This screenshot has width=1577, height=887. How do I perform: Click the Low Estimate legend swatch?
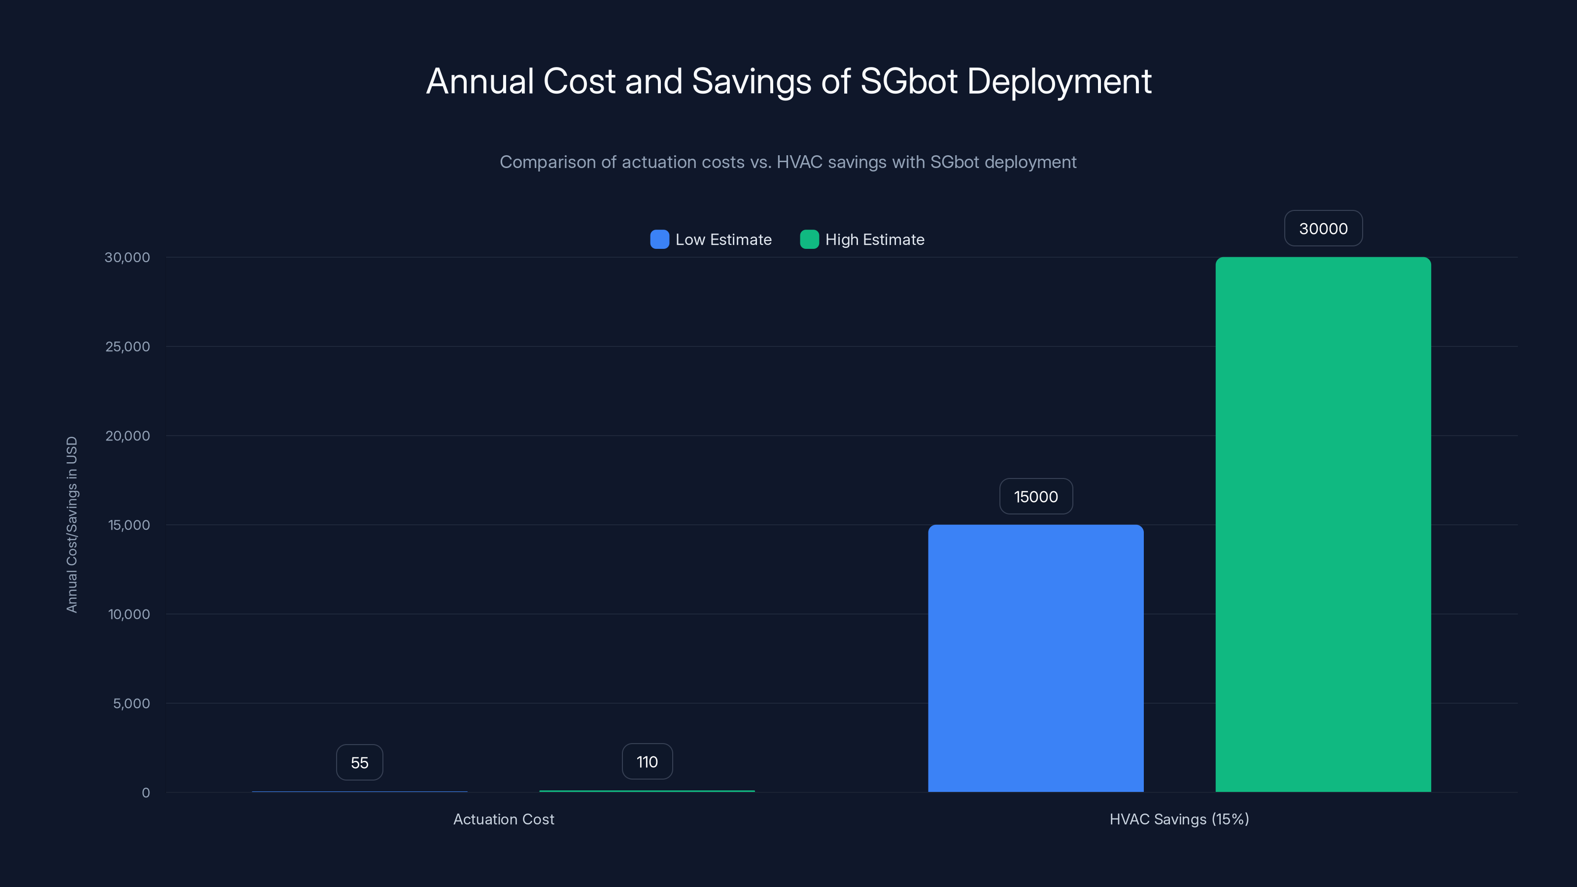pyautogui.click(x=659, y=239)
